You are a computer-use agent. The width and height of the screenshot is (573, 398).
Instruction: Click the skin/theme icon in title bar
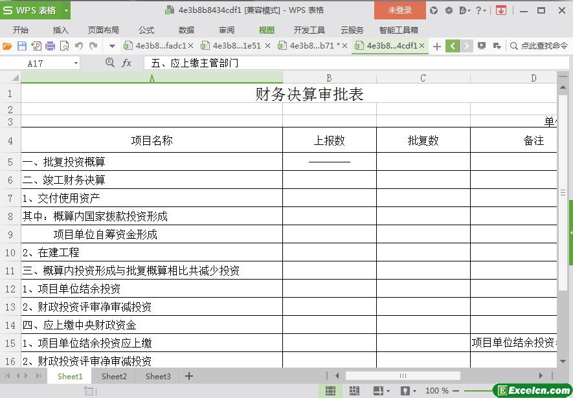pyautogui.click(x=434, y=10)
